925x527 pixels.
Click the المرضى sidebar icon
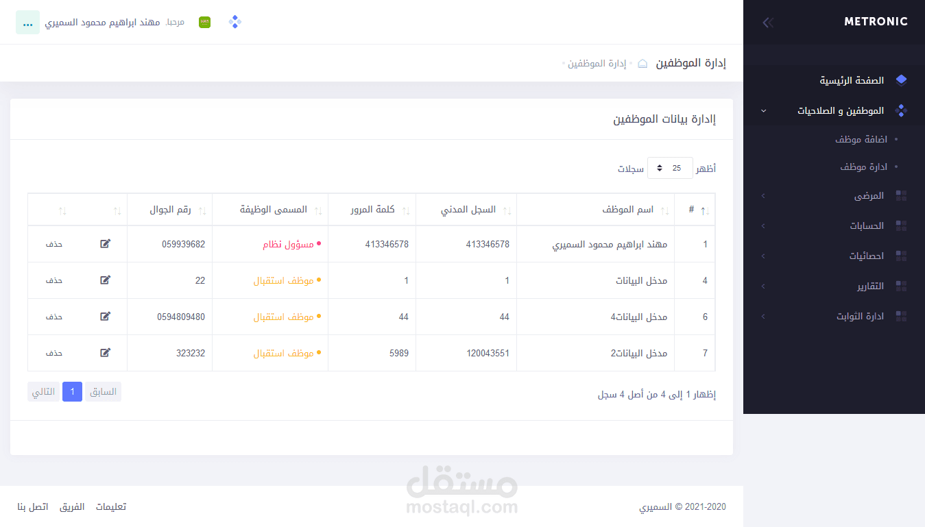(x=901, y=196)
